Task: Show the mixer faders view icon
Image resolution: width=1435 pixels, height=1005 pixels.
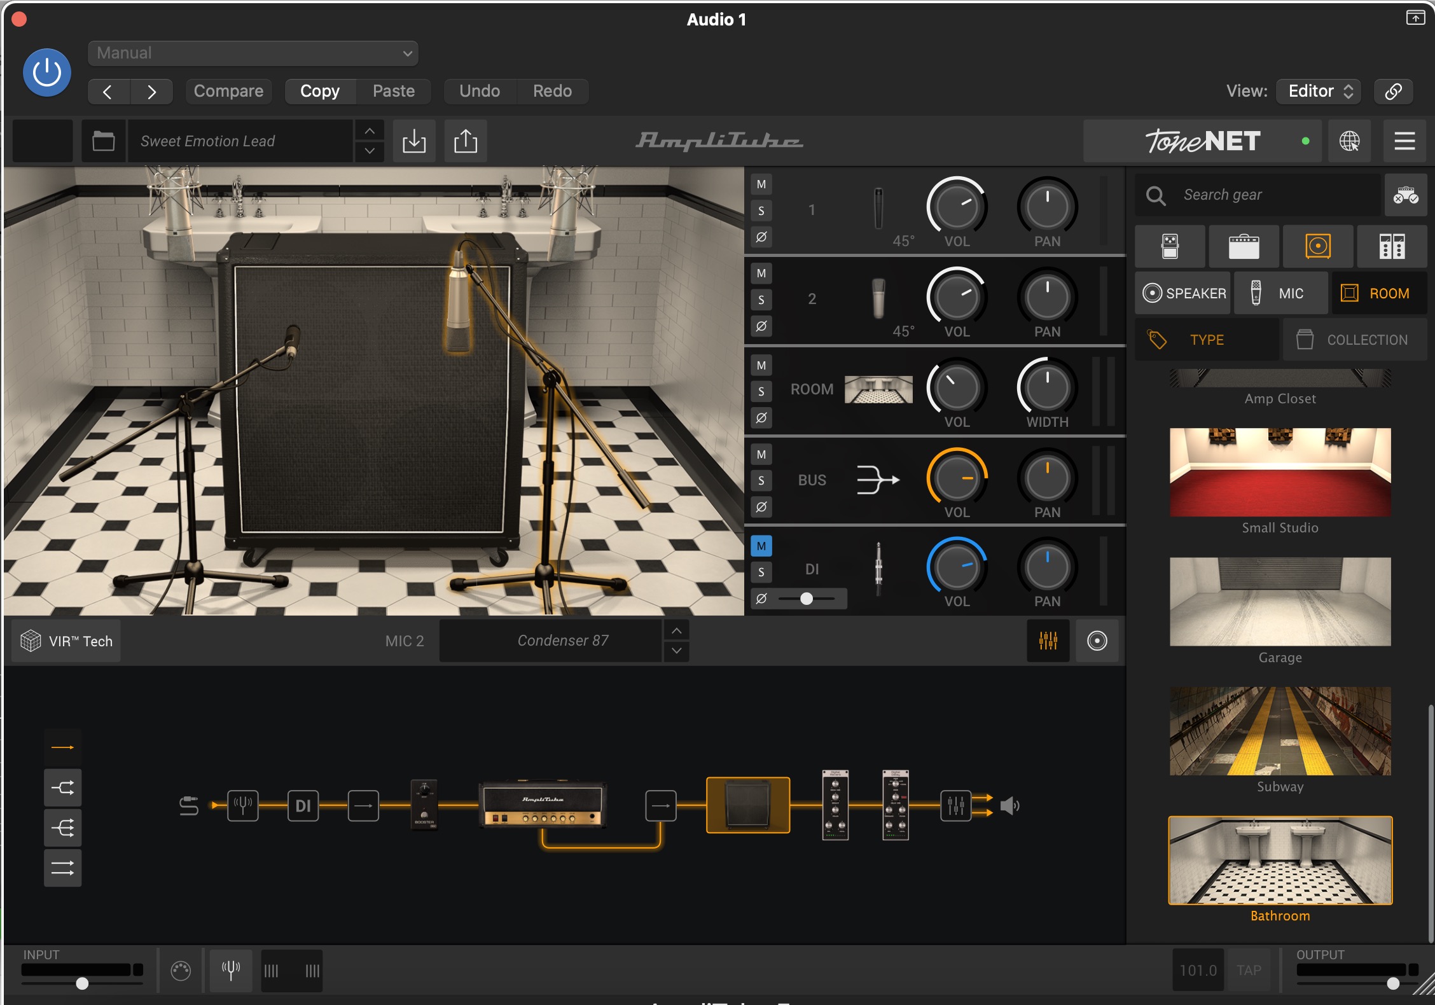Action: pyautogui.click(x=1048, y=641)
